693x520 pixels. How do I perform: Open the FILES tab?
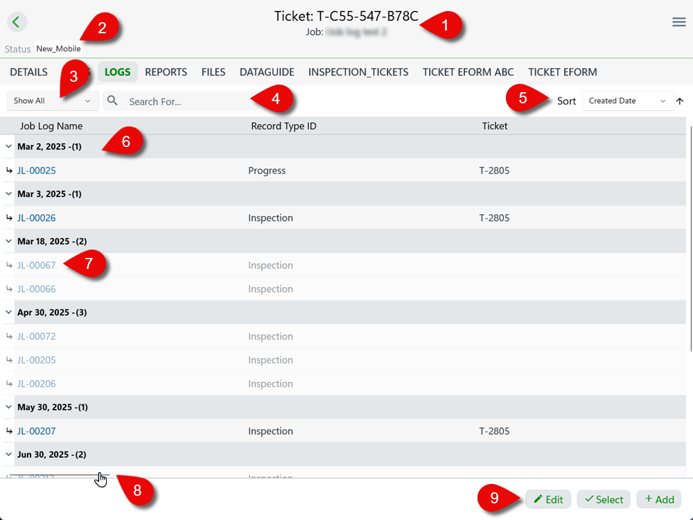pyautogui.click(x=213, y=71)
